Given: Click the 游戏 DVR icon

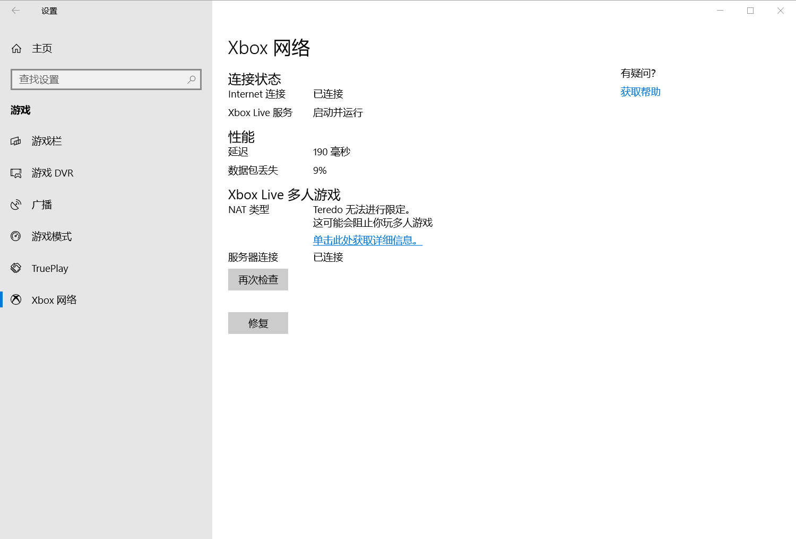Looking at the screenshot, I should click(x=16, y=173).
